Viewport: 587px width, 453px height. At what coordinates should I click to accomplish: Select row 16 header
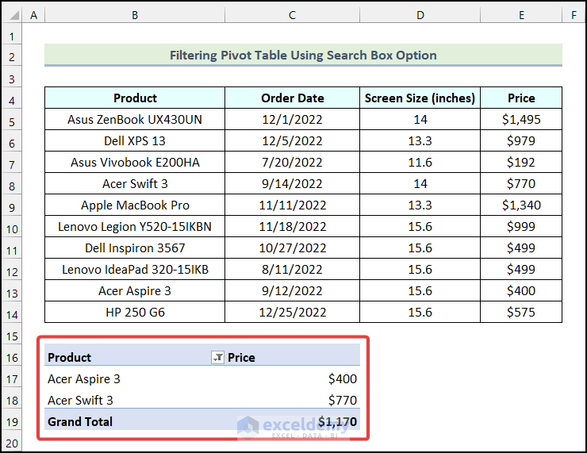(12, 357)
